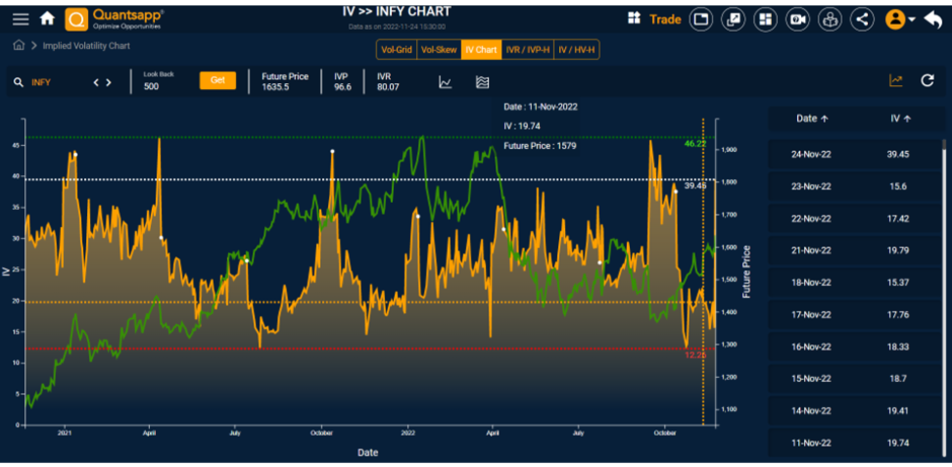Open the hamburger menu

(21, 19)
